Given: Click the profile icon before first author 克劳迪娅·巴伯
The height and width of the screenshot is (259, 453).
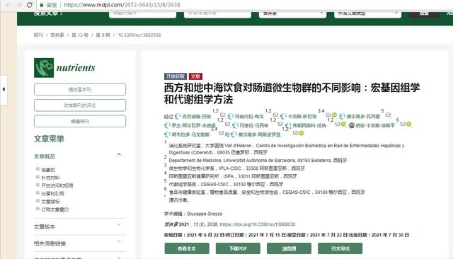Looking at the screenshot, I should click(178, 116).
